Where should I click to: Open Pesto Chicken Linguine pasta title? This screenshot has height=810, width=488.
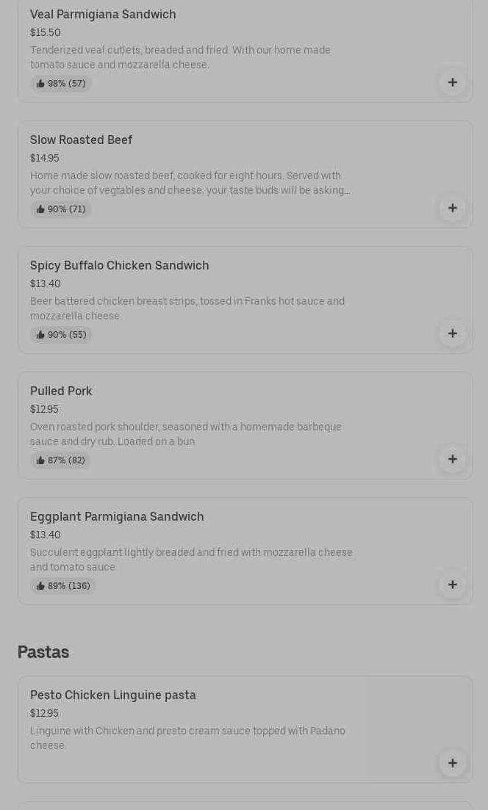(x=112, y=695)
